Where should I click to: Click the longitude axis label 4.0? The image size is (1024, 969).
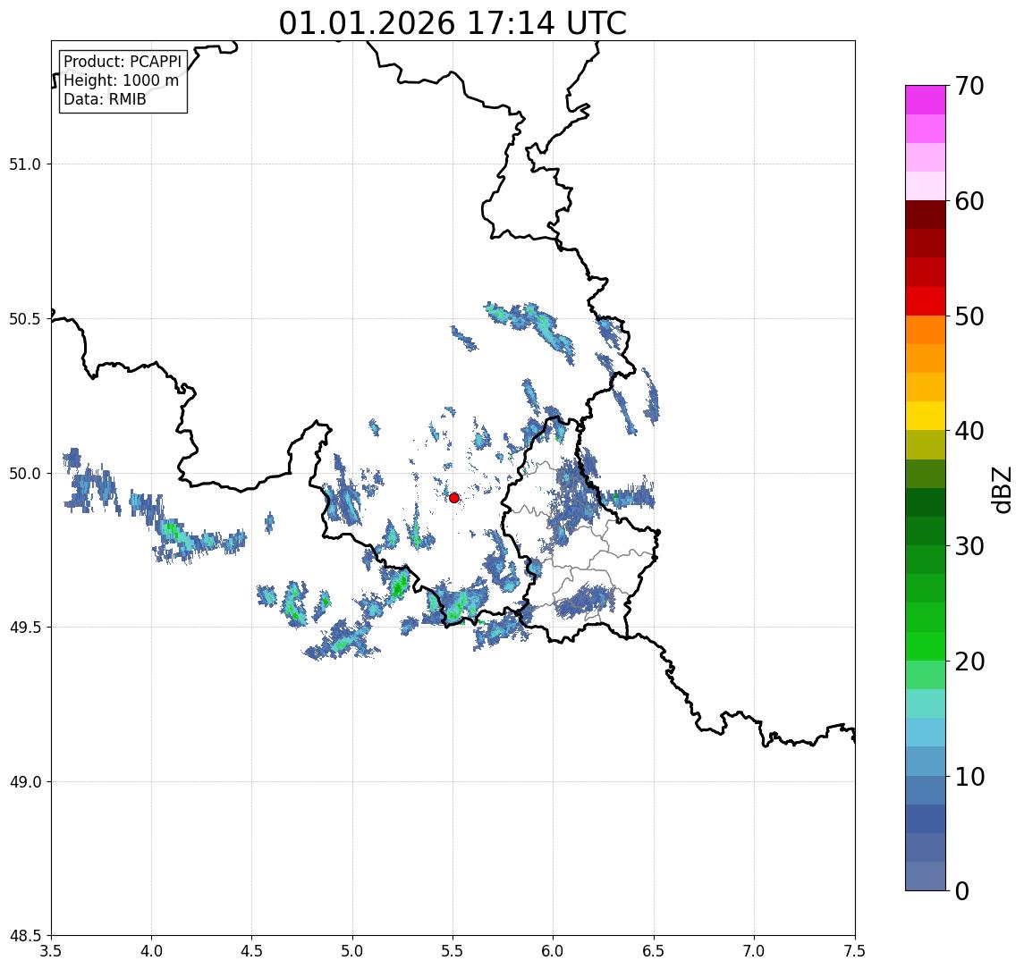[151, 950]
